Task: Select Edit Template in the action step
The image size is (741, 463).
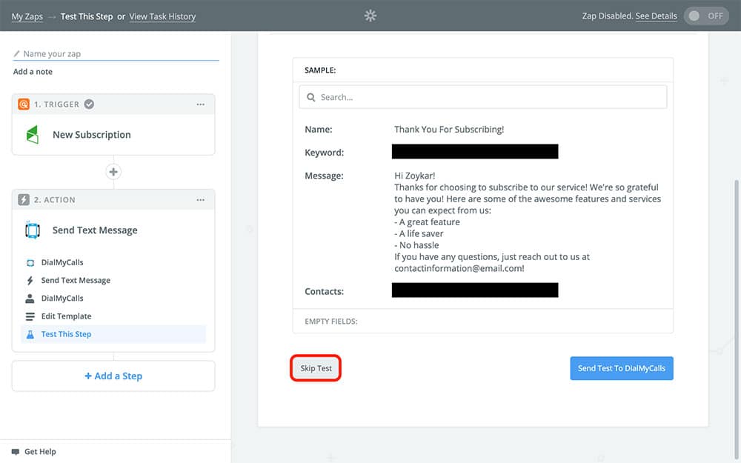Action: click(x=66, y=316)
